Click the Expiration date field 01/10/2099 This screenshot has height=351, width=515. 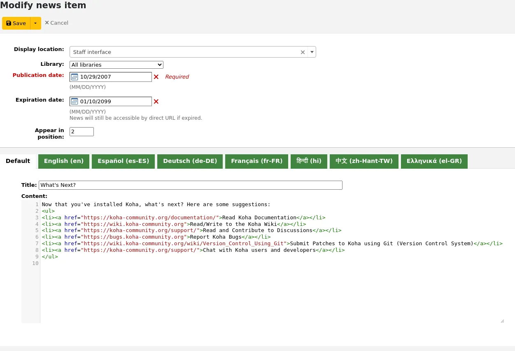tap(111, 102)
